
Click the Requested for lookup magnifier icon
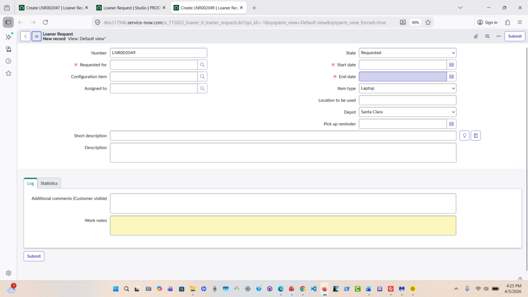tap(203, 64)
